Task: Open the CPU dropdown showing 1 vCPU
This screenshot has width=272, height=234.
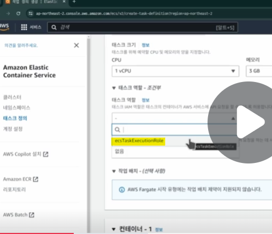Action: pos(175,71)
